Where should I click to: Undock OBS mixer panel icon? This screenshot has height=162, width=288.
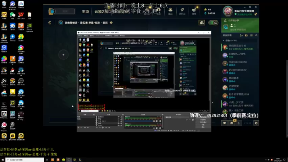pos(163,114)
